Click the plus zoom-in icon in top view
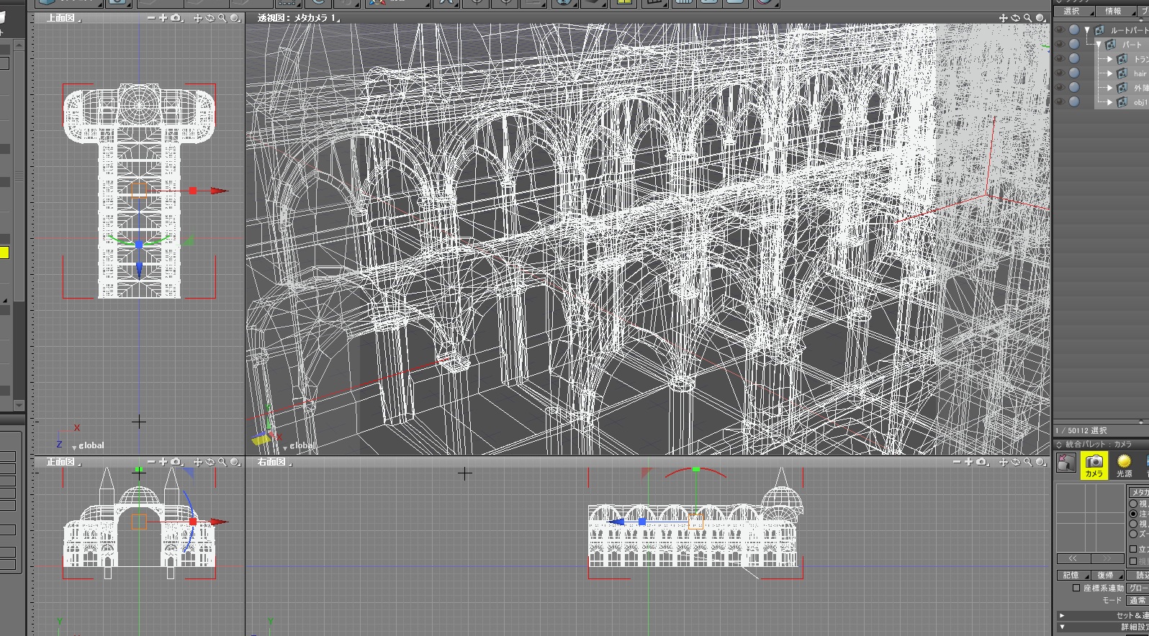Screen dimensions: 1149x636 pyautogui.click(x=163, y=18)
